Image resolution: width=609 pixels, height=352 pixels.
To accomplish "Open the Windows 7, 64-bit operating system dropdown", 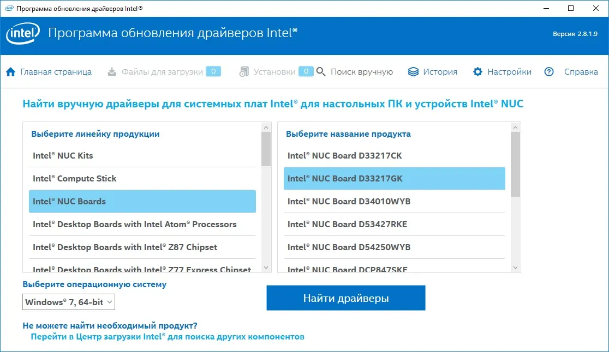I will click(69, 302).
